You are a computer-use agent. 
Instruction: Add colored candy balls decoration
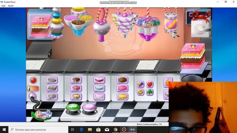pyautogui.click(x=141, y=85)
